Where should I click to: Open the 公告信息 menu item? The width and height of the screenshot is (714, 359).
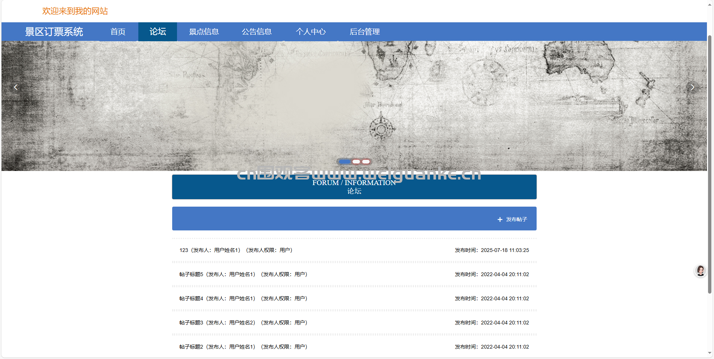click(x=257, y=32)
